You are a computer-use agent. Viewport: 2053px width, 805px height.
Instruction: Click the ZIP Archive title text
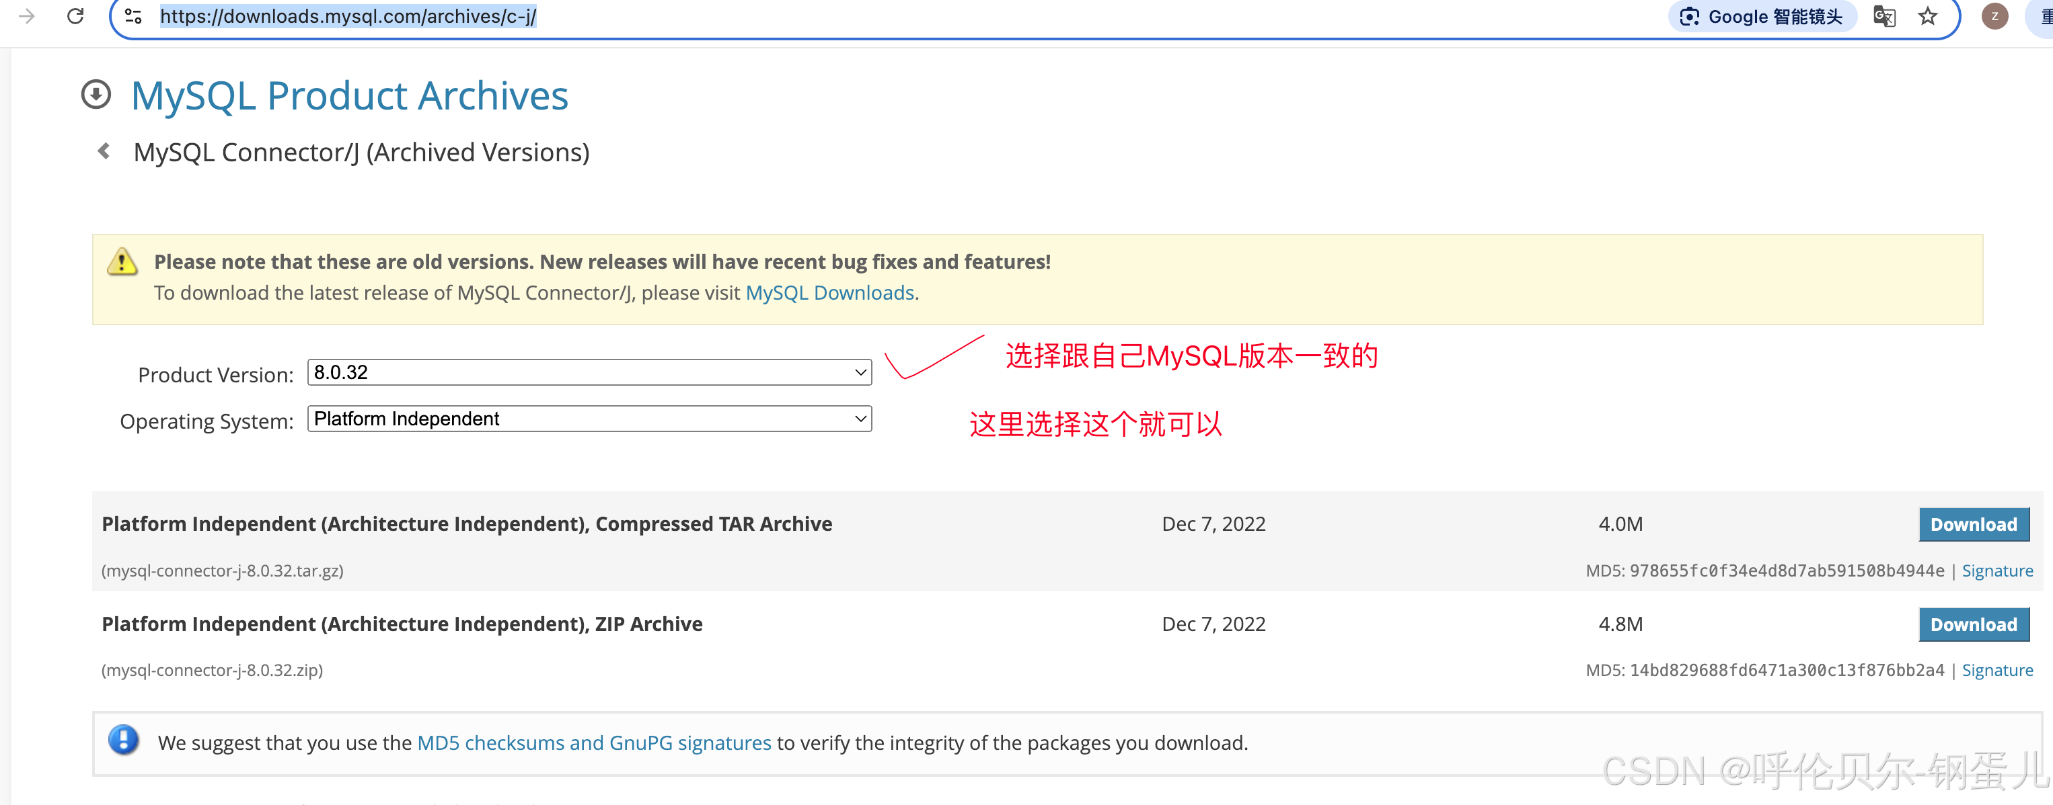(402, 624)
